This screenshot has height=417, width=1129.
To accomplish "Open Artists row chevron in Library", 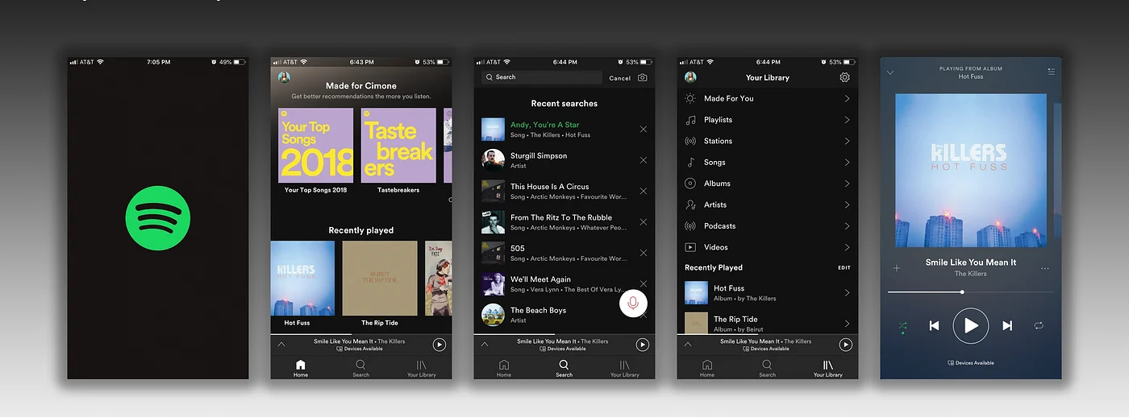I will [847, 204].
